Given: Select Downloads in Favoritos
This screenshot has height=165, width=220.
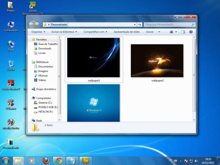Looking at the screenshot, I should click(x=45, y=48).
